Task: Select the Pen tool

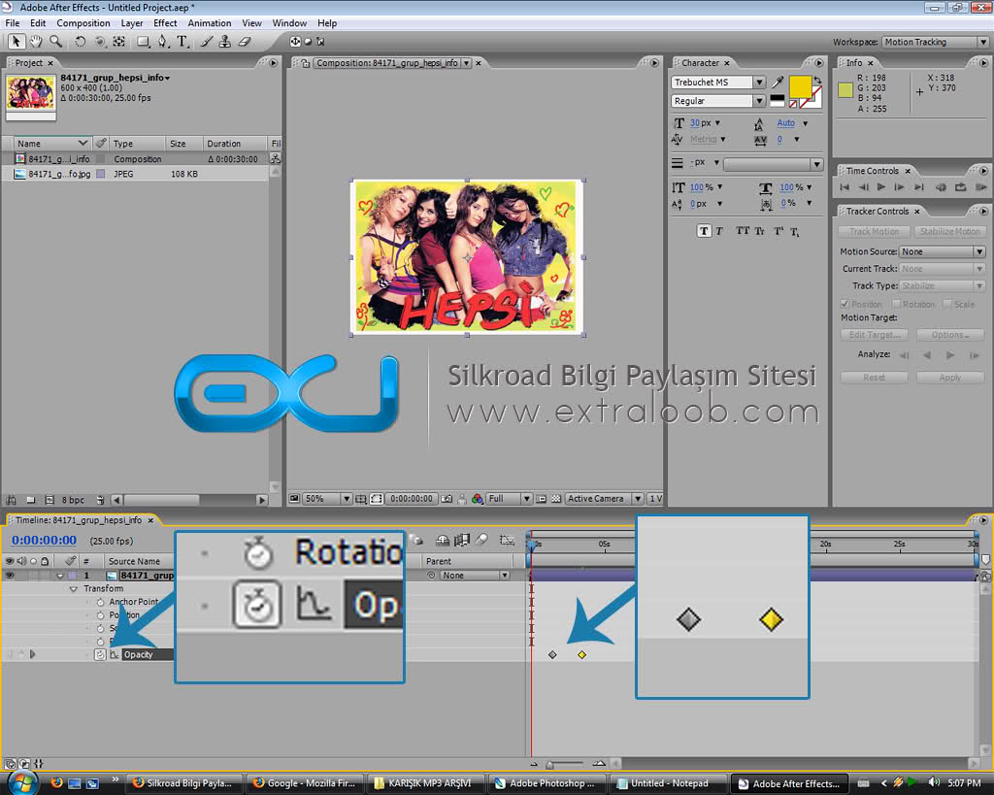Action: (x=163, y=42)
